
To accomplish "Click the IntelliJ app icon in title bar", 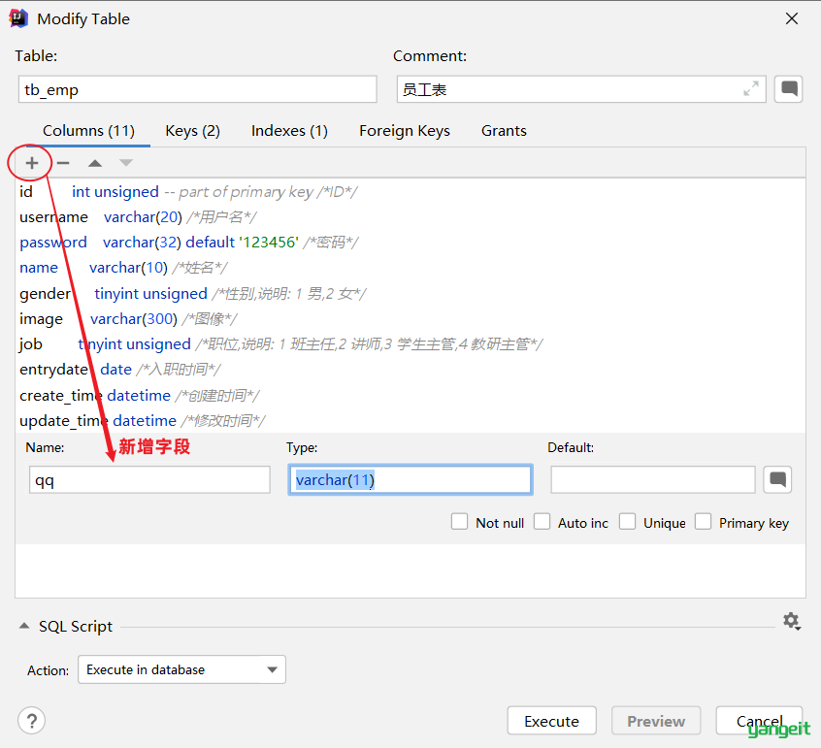I will 18,18.
